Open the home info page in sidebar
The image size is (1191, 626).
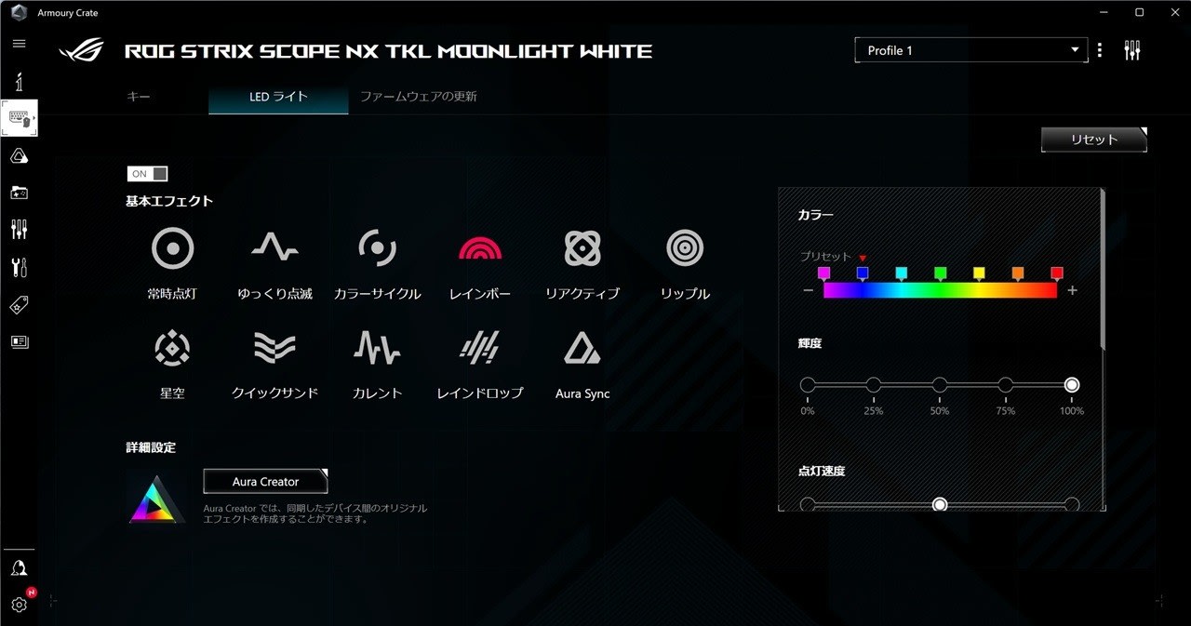(19, 82)
